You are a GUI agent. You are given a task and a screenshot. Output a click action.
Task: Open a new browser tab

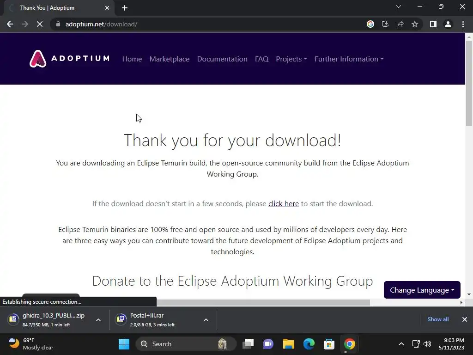click(125, 8)
